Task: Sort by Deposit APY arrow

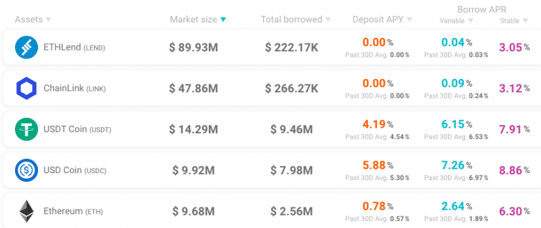Action: point(409,20)
